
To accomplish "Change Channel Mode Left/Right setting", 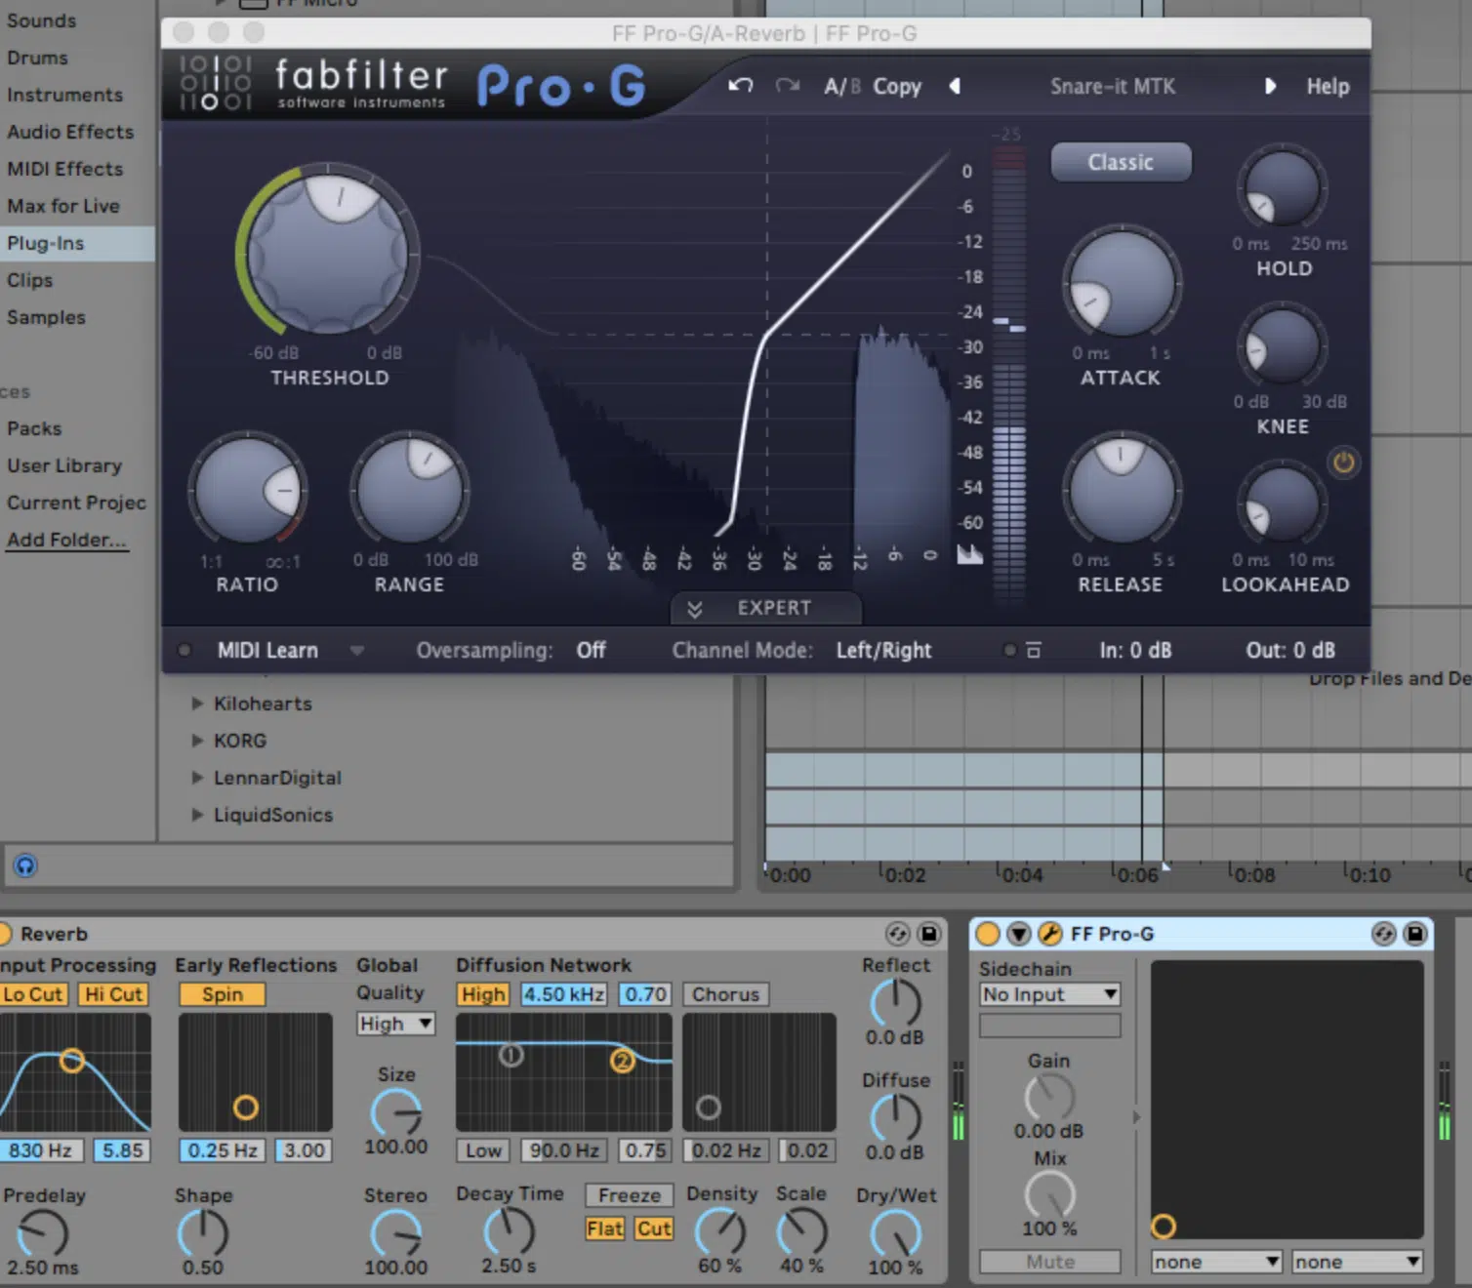I will (883, 651).
